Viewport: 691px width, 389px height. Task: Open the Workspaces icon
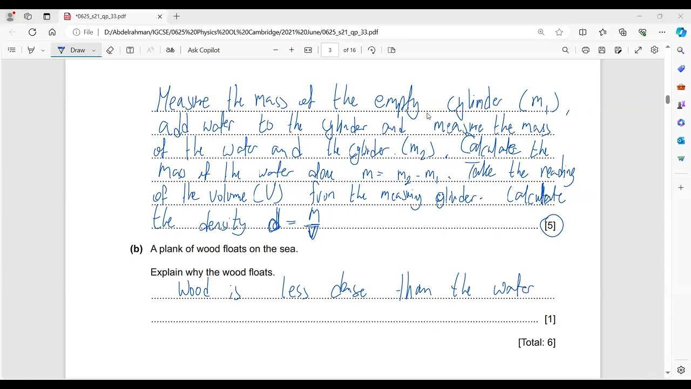(x=28, y=16)
